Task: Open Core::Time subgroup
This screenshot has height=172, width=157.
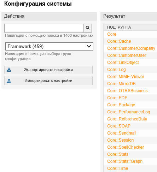Action: point(118,168)
